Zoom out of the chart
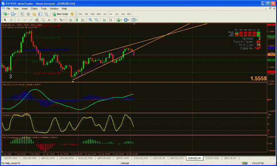This screenshot has height=166, width=277. click(x=97, y=20)
